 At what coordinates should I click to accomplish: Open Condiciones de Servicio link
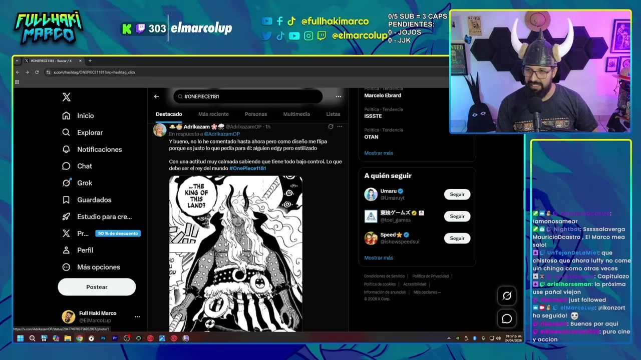[x=384, y=276]
